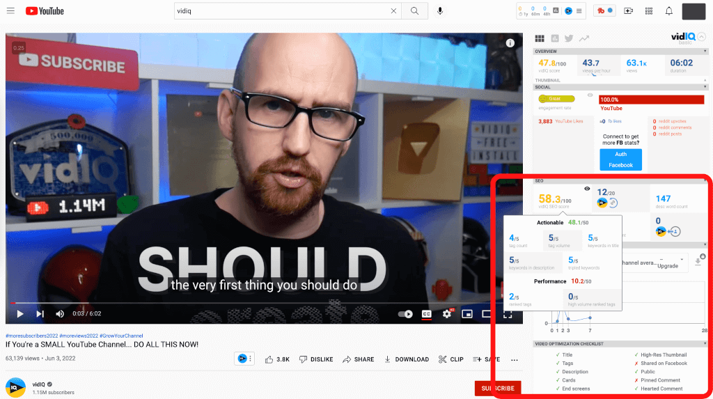Clear the search box with the X

(x=393, y=11)
